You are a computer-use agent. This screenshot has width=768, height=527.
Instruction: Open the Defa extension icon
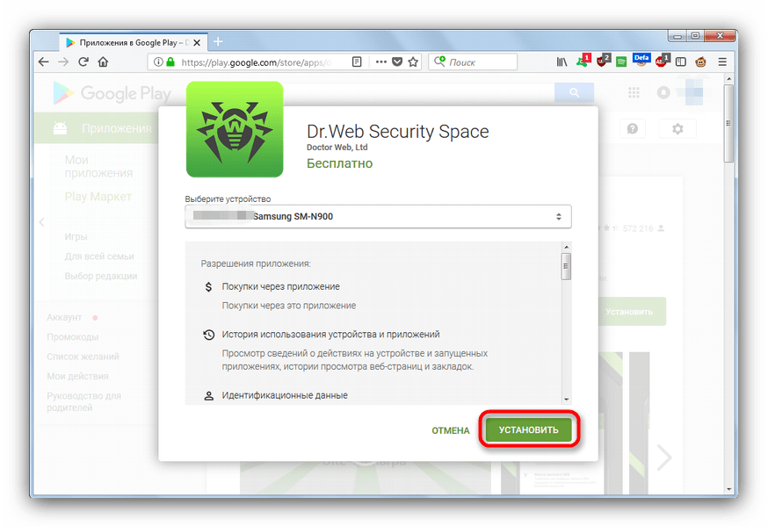pos(641,61)
